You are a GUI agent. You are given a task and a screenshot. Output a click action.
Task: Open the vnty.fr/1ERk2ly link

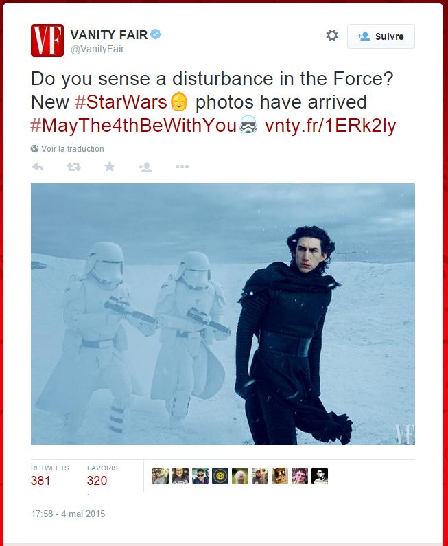point(331,126)
